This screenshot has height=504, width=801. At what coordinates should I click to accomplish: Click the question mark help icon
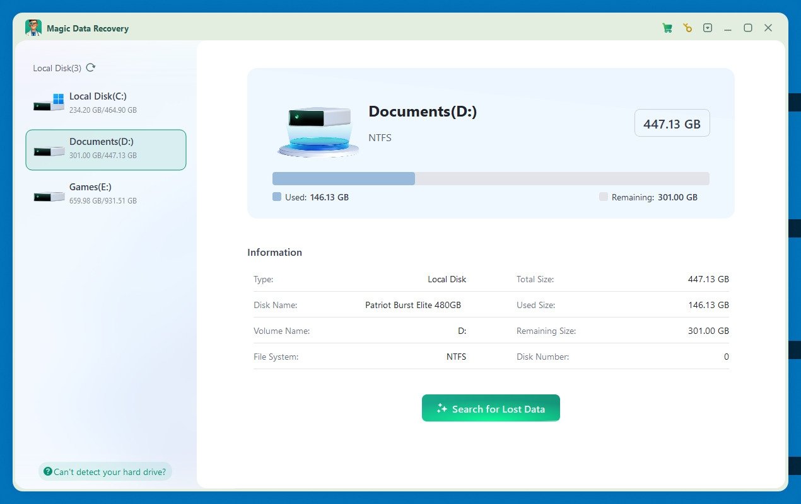[x=49, y=471]
